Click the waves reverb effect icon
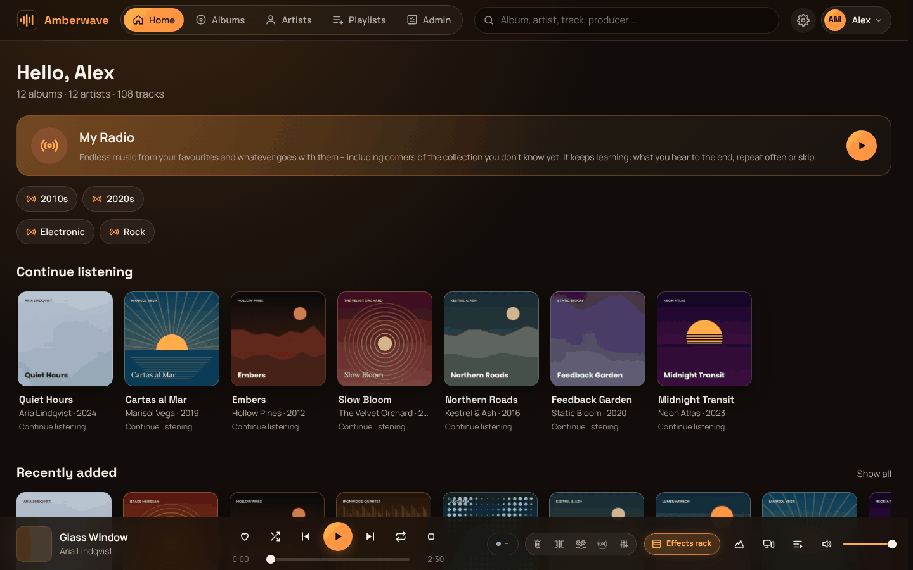 [x=581, y=544]
